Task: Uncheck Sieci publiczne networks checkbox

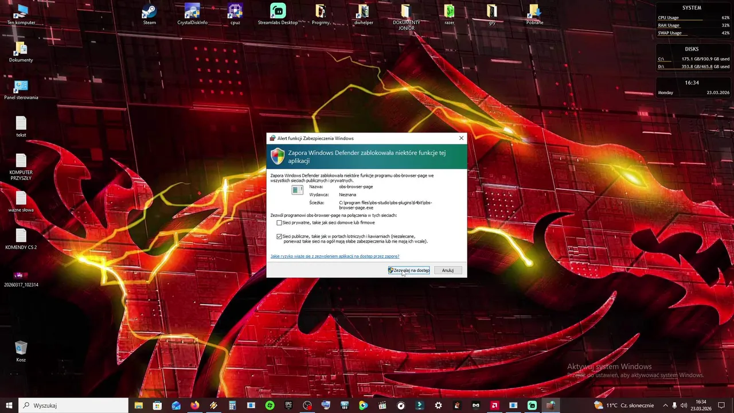Action: click(x=279, y=236)
